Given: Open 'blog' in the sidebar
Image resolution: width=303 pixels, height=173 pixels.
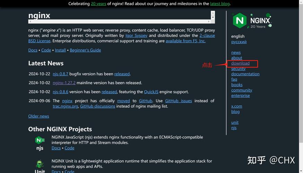Looking at the screenshot, I should click(235, 112).
